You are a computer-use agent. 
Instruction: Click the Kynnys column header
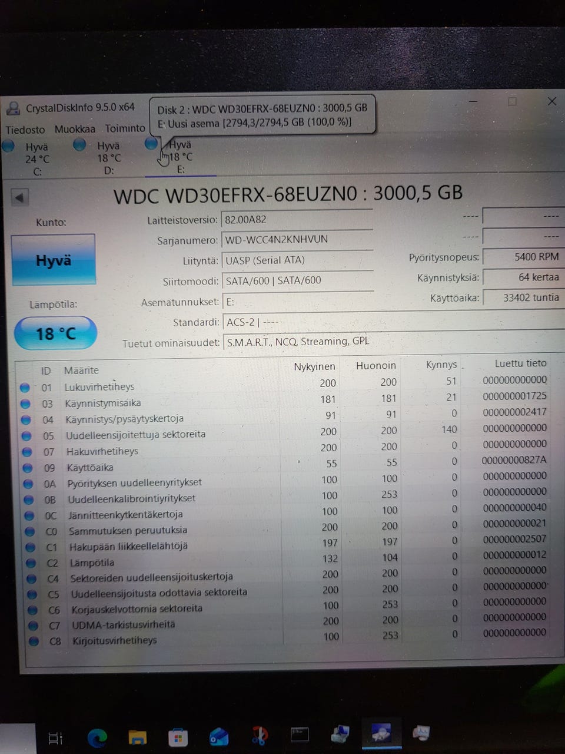pos(441,365)
